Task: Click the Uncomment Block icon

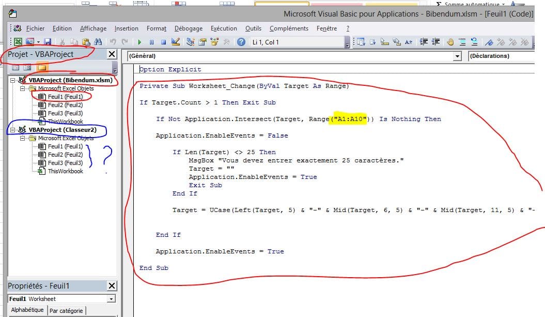Action: point(474,42)
